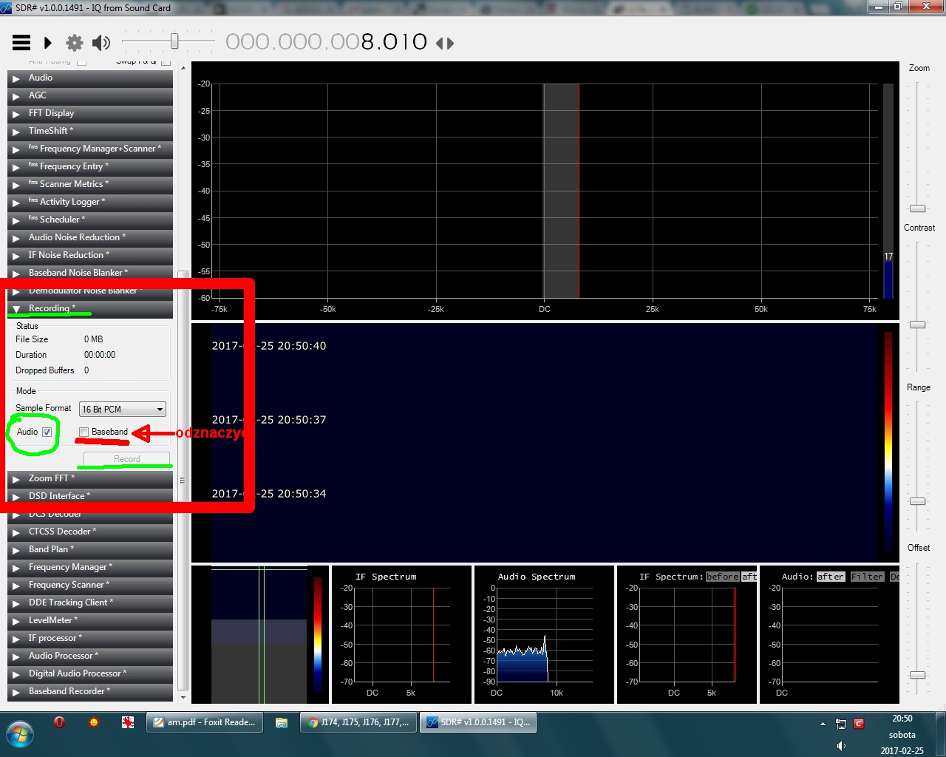
Task: Adjust the Offset slider
Action: click(x=917, y=675)
